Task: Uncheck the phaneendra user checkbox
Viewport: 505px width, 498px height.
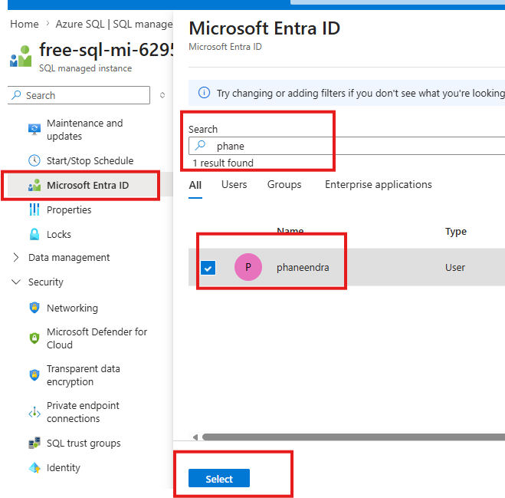Action: (208, 268)
